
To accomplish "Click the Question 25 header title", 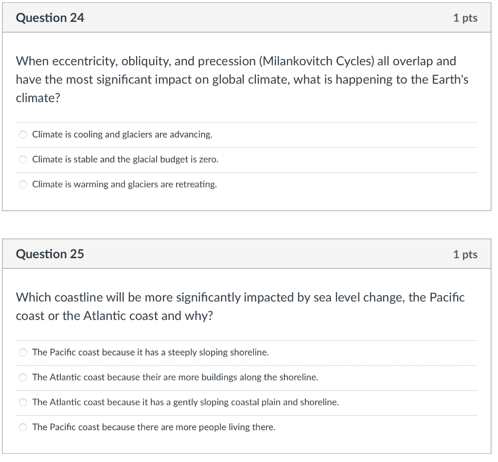I will click(x=50, y=254).
